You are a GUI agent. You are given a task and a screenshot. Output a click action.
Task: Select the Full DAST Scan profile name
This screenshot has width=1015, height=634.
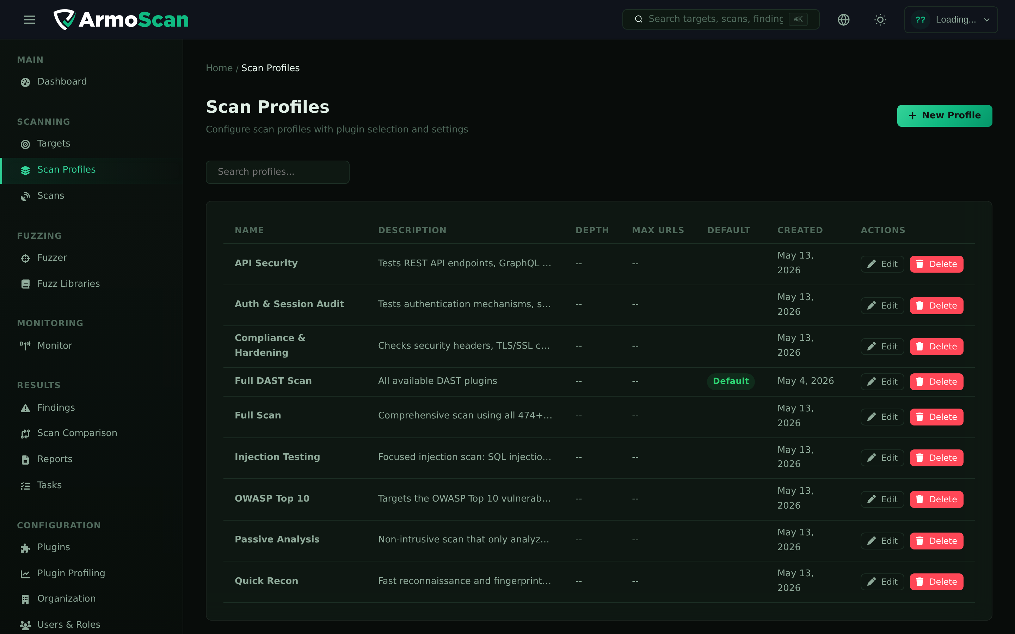click(x=273, y=381)
